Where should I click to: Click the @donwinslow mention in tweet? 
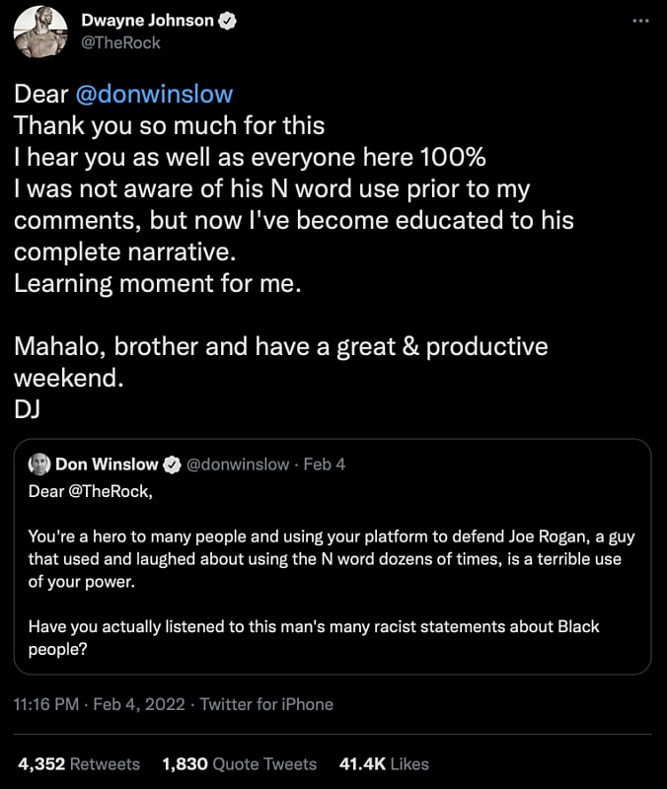click(154, 95)
